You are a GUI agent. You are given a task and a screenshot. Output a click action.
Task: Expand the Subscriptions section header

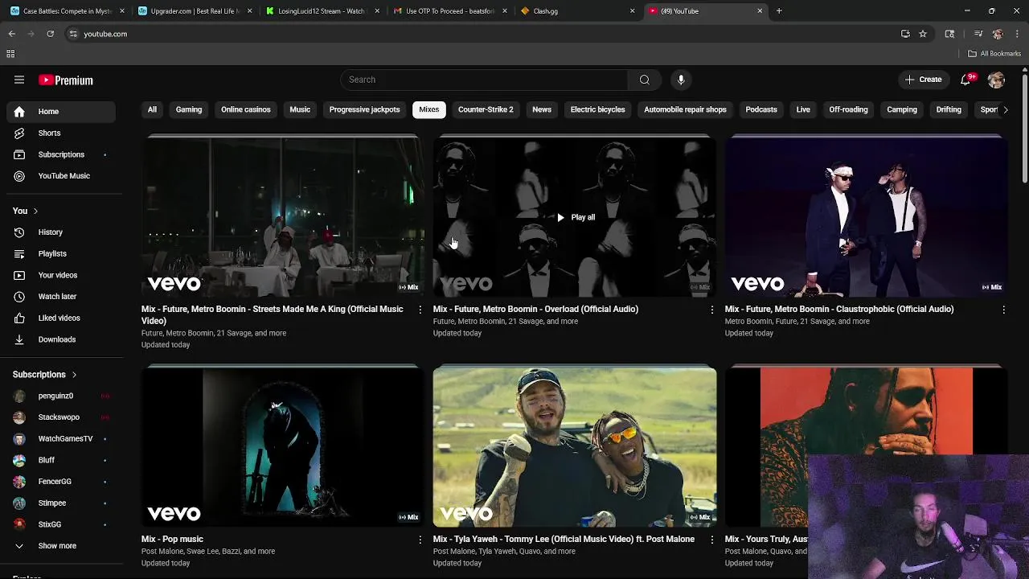pos(45,375)
